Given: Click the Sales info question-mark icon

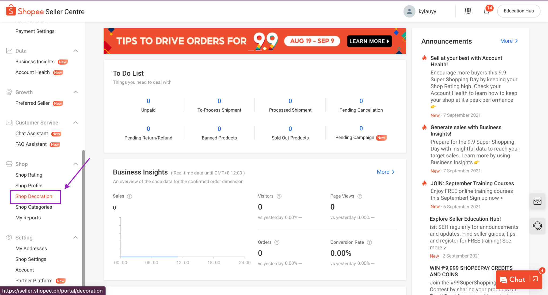Looking at the screenshot, I should point(130,196).
